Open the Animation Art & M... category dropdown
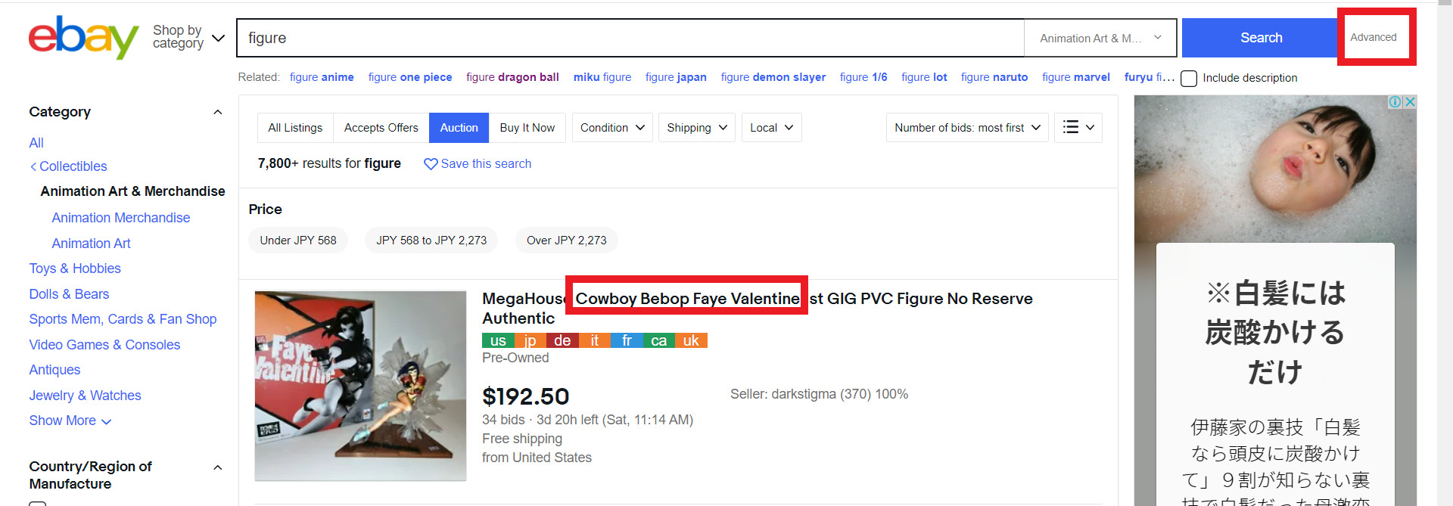1453x506 pixels. (1100, 38)
